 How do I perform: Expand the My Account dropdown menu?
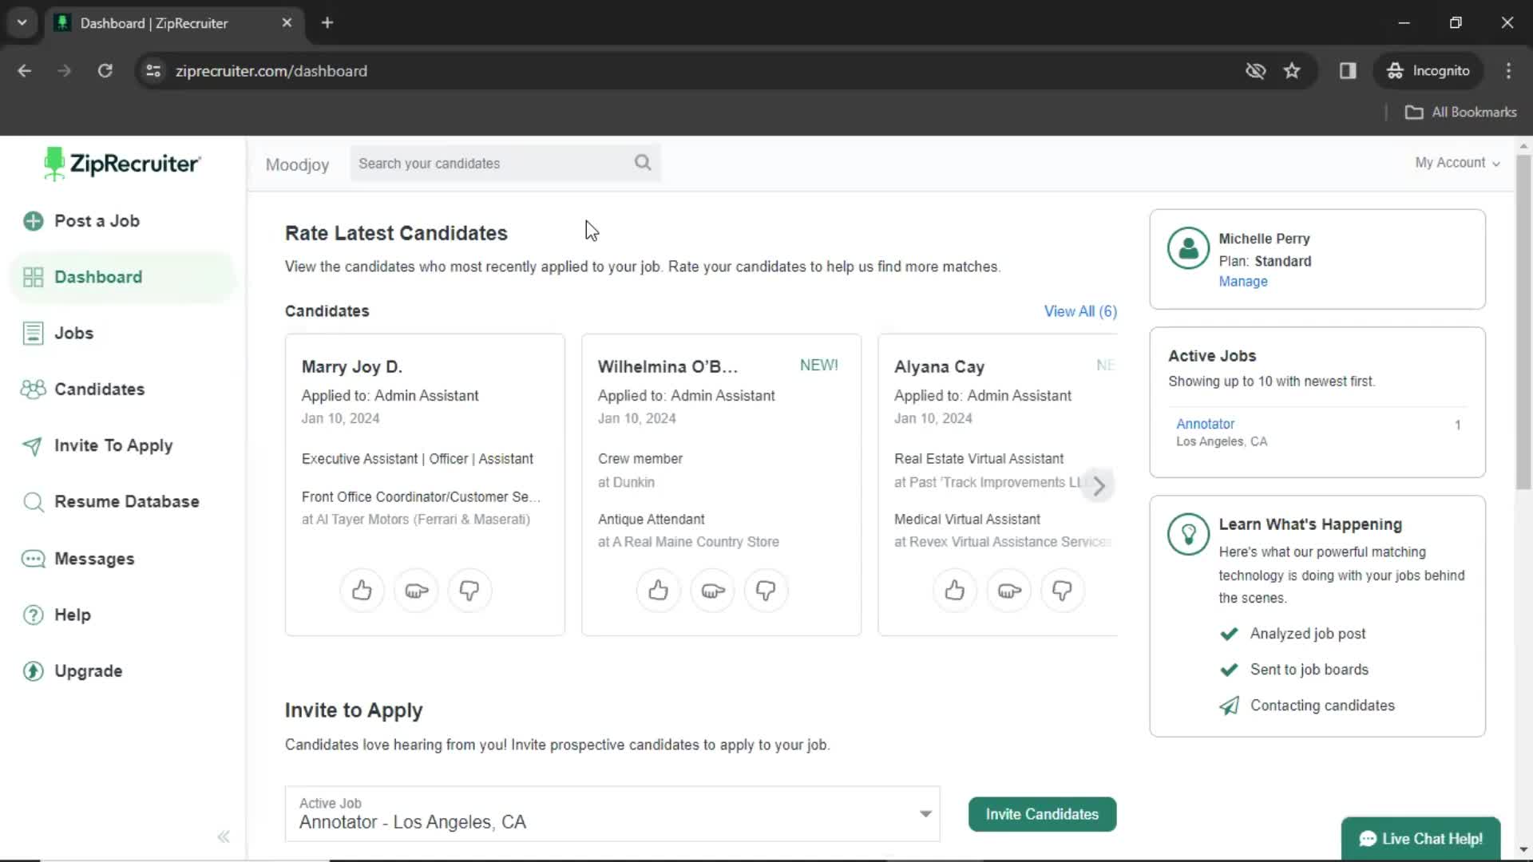1457,162
